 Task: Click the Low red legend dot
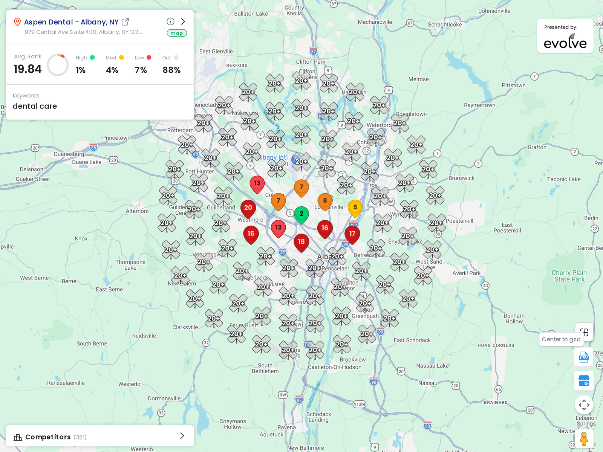149,57
